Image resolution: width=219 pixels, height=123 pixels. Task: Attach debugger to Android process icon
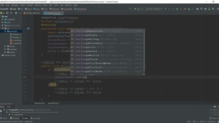click(x=189, y=9)
